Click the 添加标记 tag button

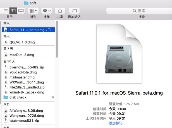point(74,11)
